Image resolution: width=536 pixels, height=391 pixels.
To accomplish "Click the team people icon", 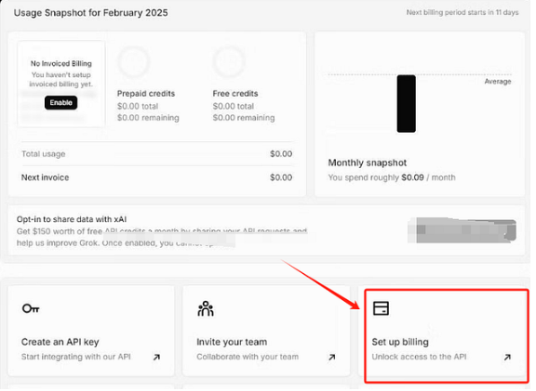I will coord(206,308).
